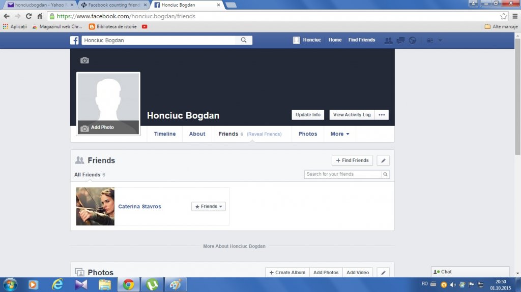Open privacy shortcuts lock icon
Viewport: 521px width, 292px height.
(430, 41)
